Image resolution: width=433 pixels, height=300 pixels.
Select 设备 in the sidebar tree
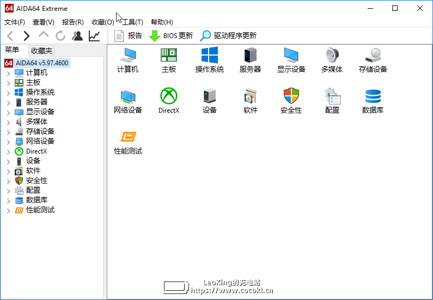point(33,161)
